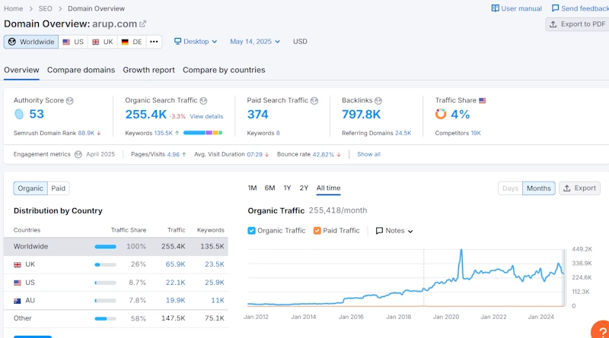
Task: Click Avg. Visit Duration 07:29 value
Action: [x=254, y=154]
